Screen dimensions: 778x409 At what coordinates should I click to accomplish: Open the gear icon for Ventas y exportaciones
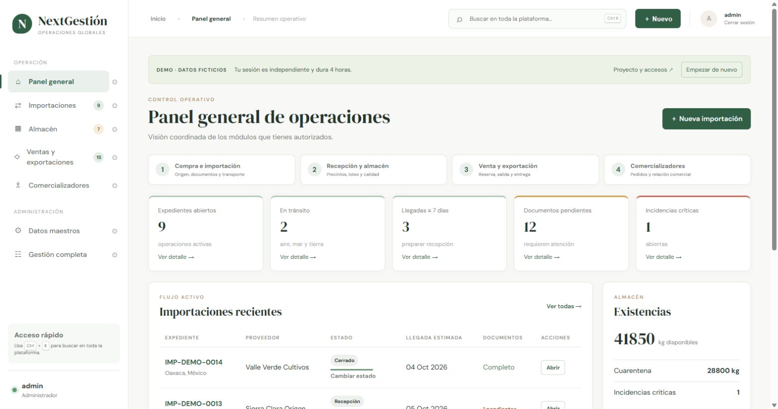coord(115,158)
